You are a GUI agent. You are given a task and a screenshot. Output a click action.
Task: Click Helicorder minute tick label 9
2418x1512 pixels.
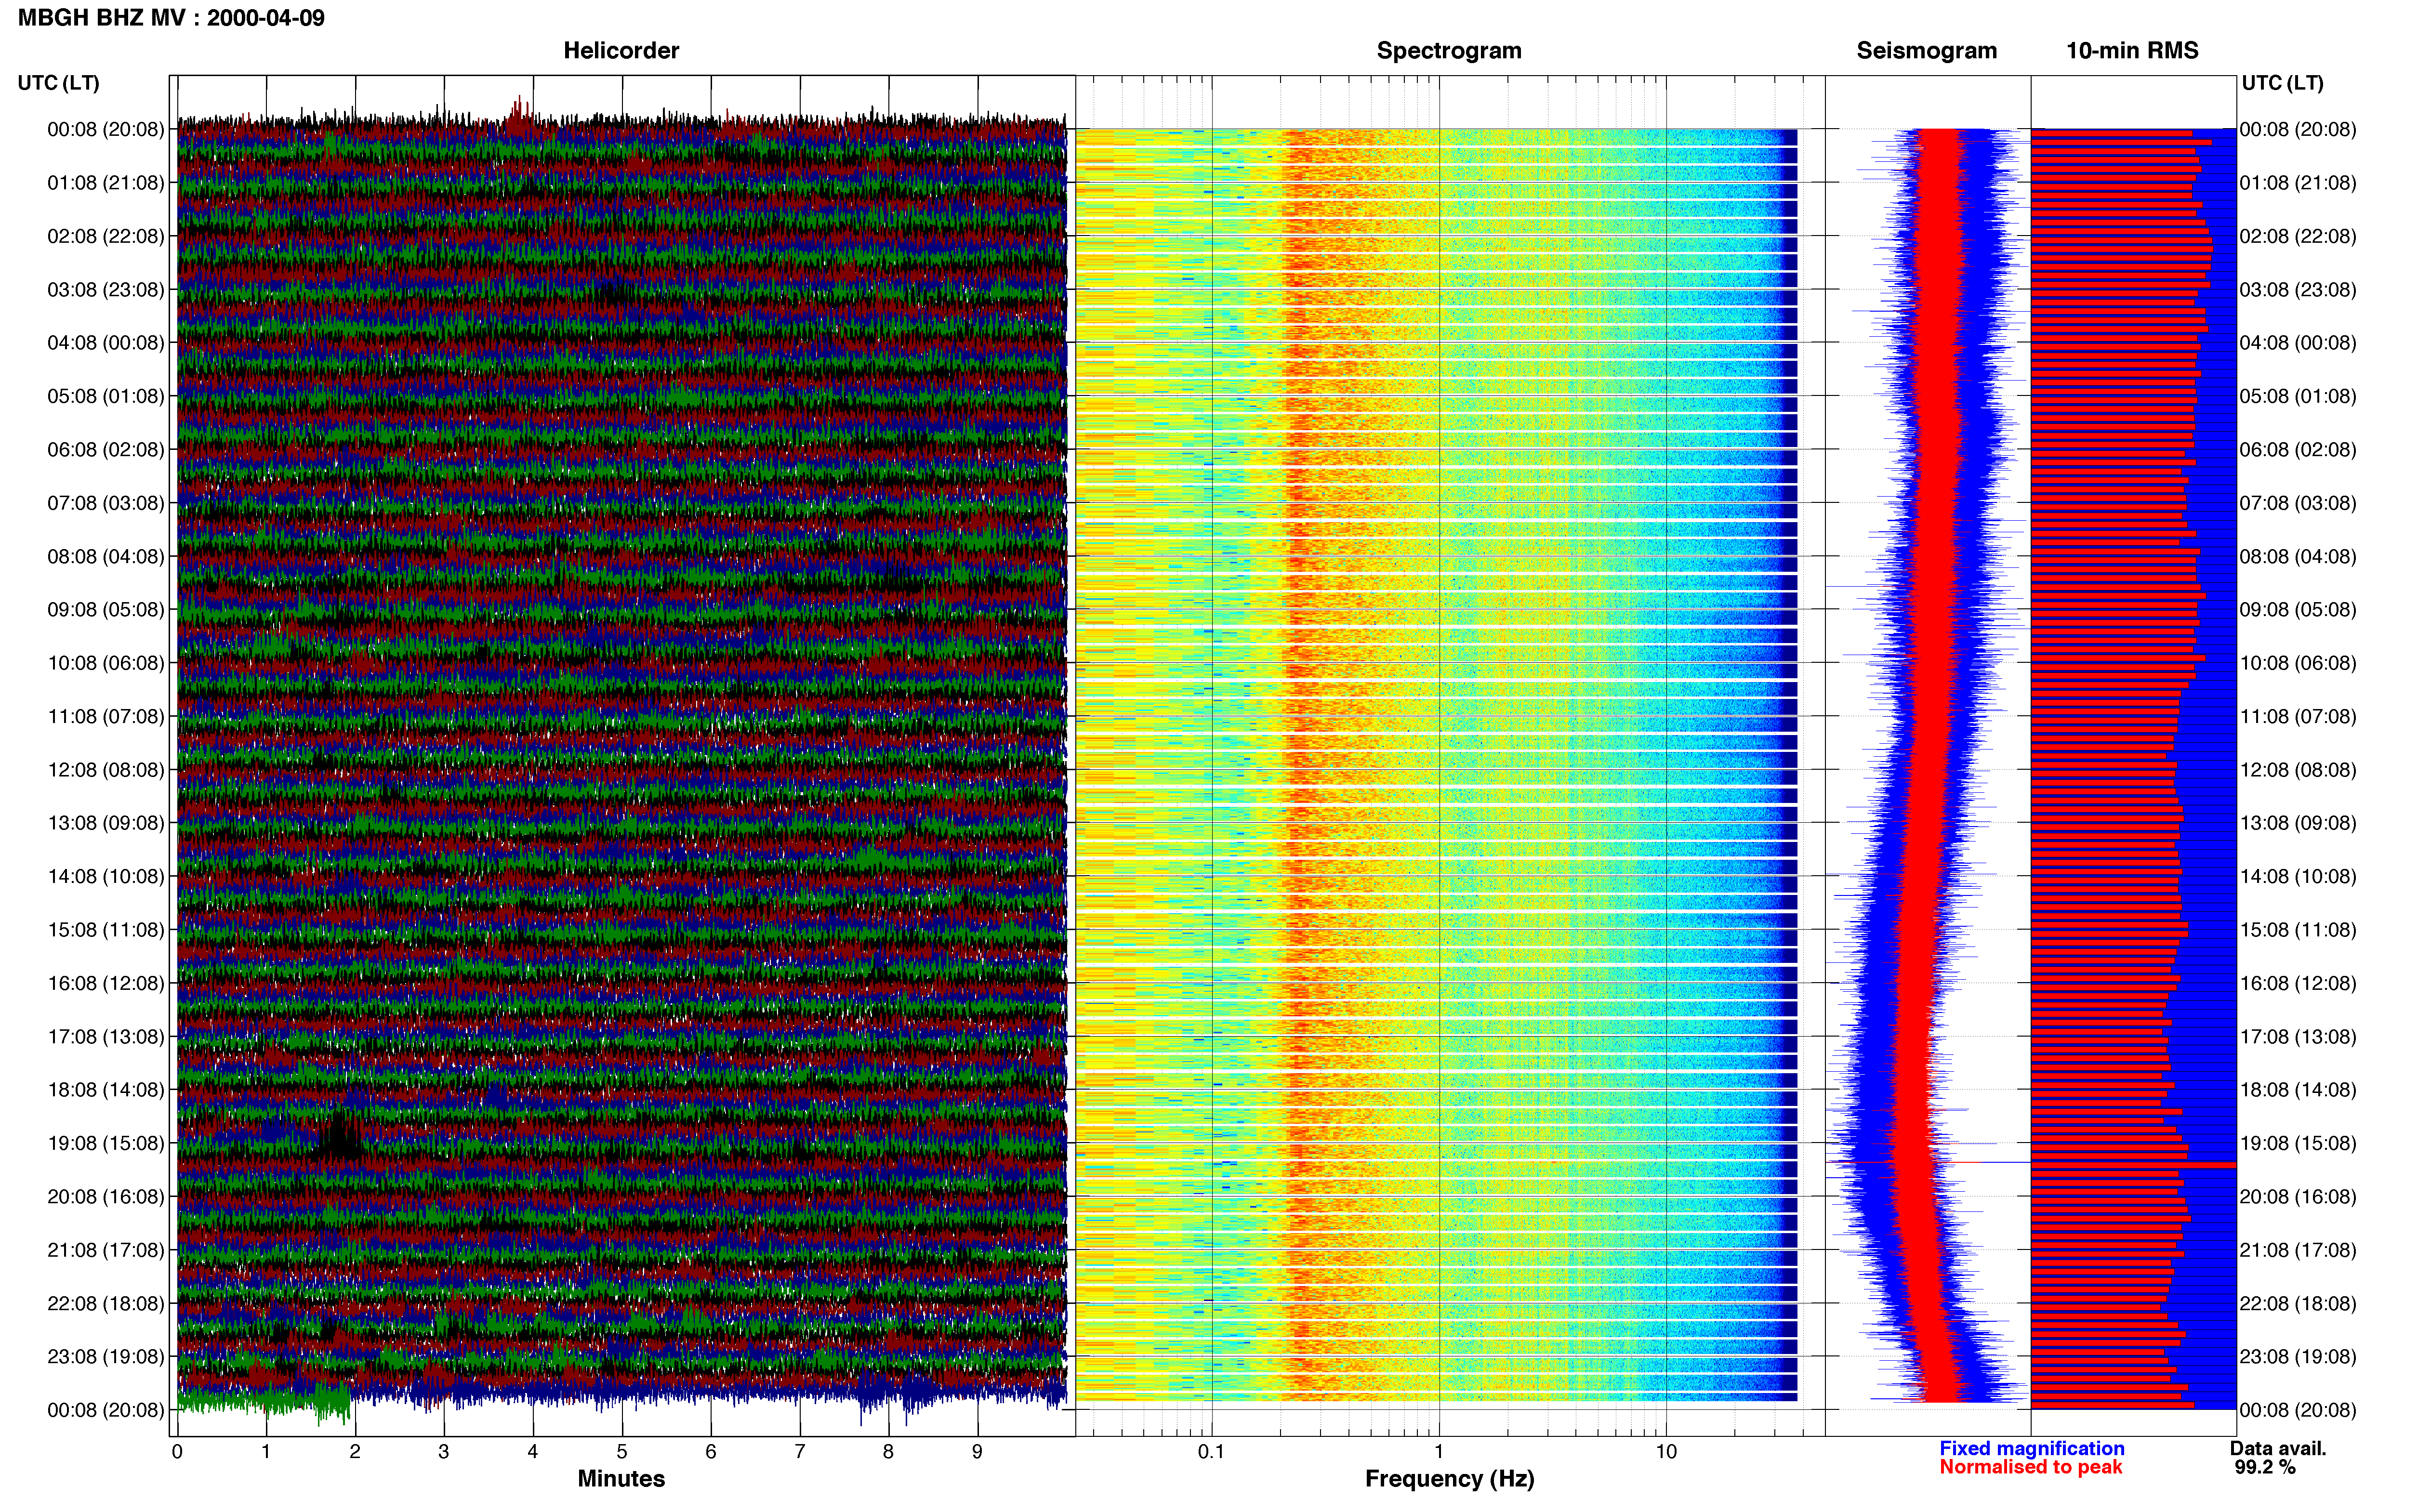point(977,1452)
